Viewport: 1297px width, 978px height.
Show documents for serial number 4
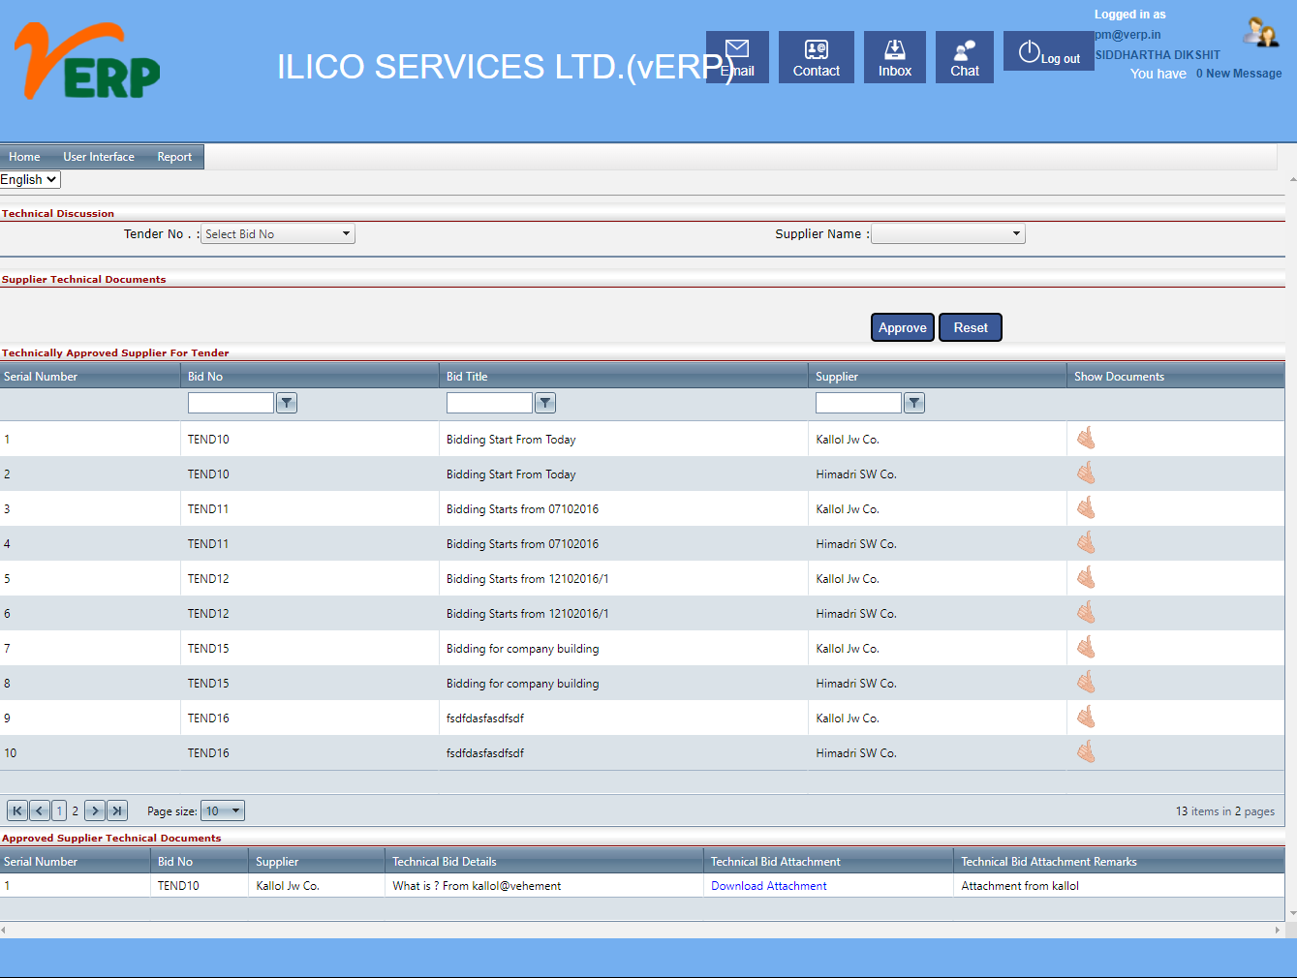(x=1087, y=543)
